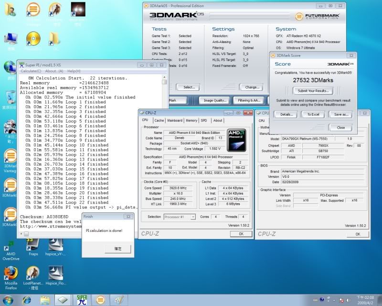Click the Futuremark Corporation logo in 3DMark05

317,16
